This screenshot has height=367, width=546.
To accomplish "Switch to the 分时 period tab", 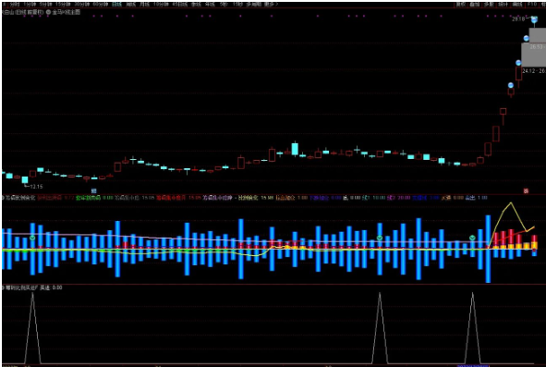I will pos(14,5).
